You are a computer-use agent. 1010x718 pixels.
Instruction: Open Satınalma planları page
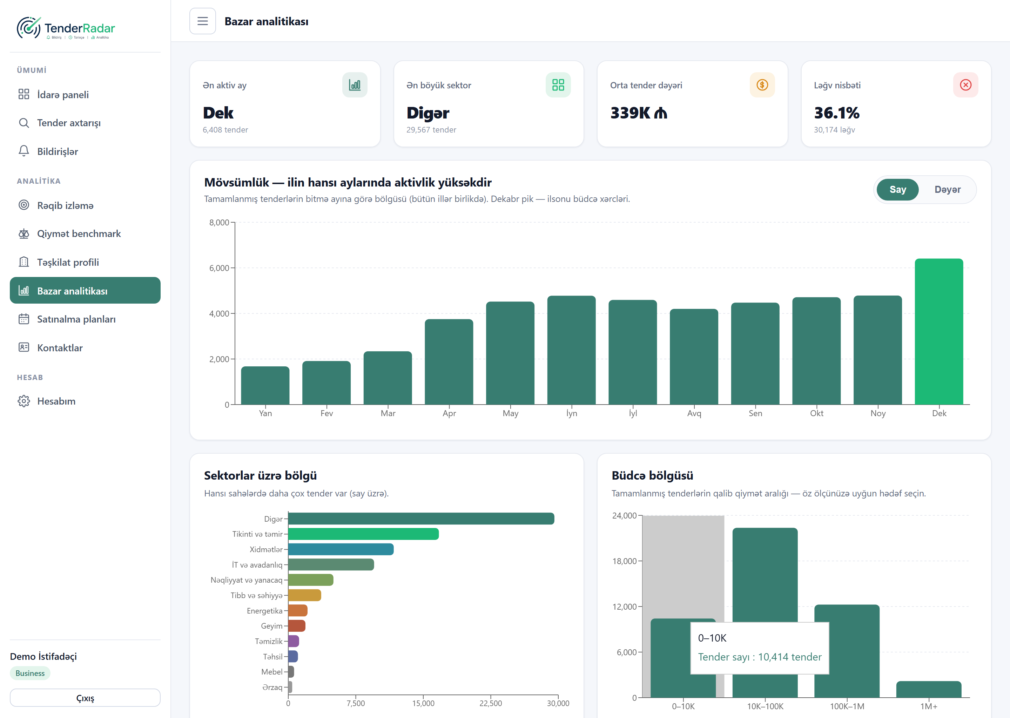point(85,319)
